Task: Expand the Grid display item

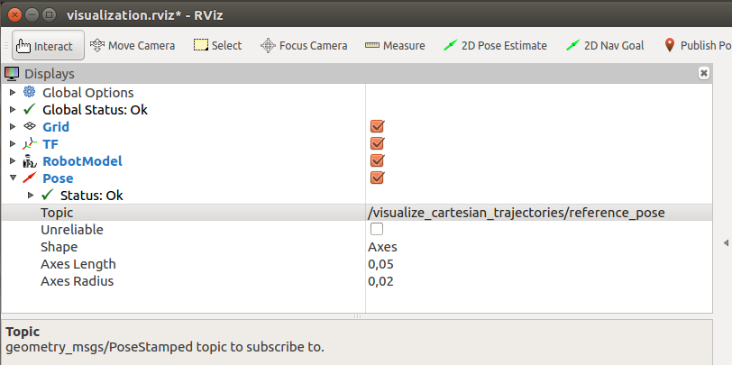Action: click(13, 126)
